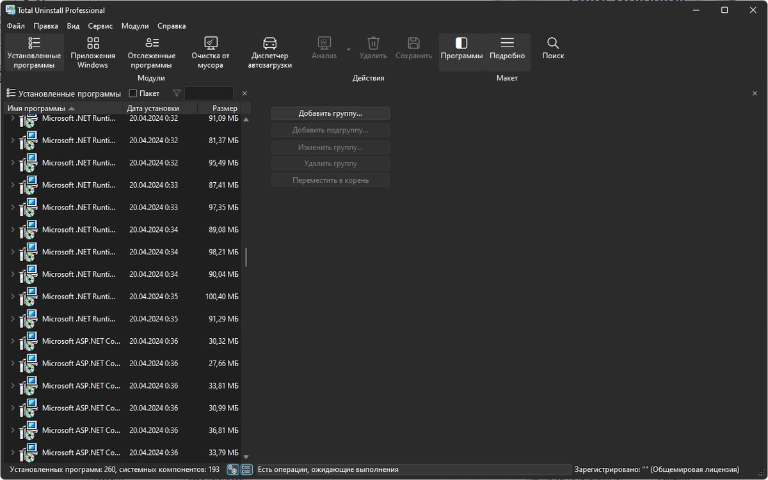The height and width of the screenshot is (480, 768).
Task: Toggle the 'Подробно' details layout pane
Action: pos(507,52)
